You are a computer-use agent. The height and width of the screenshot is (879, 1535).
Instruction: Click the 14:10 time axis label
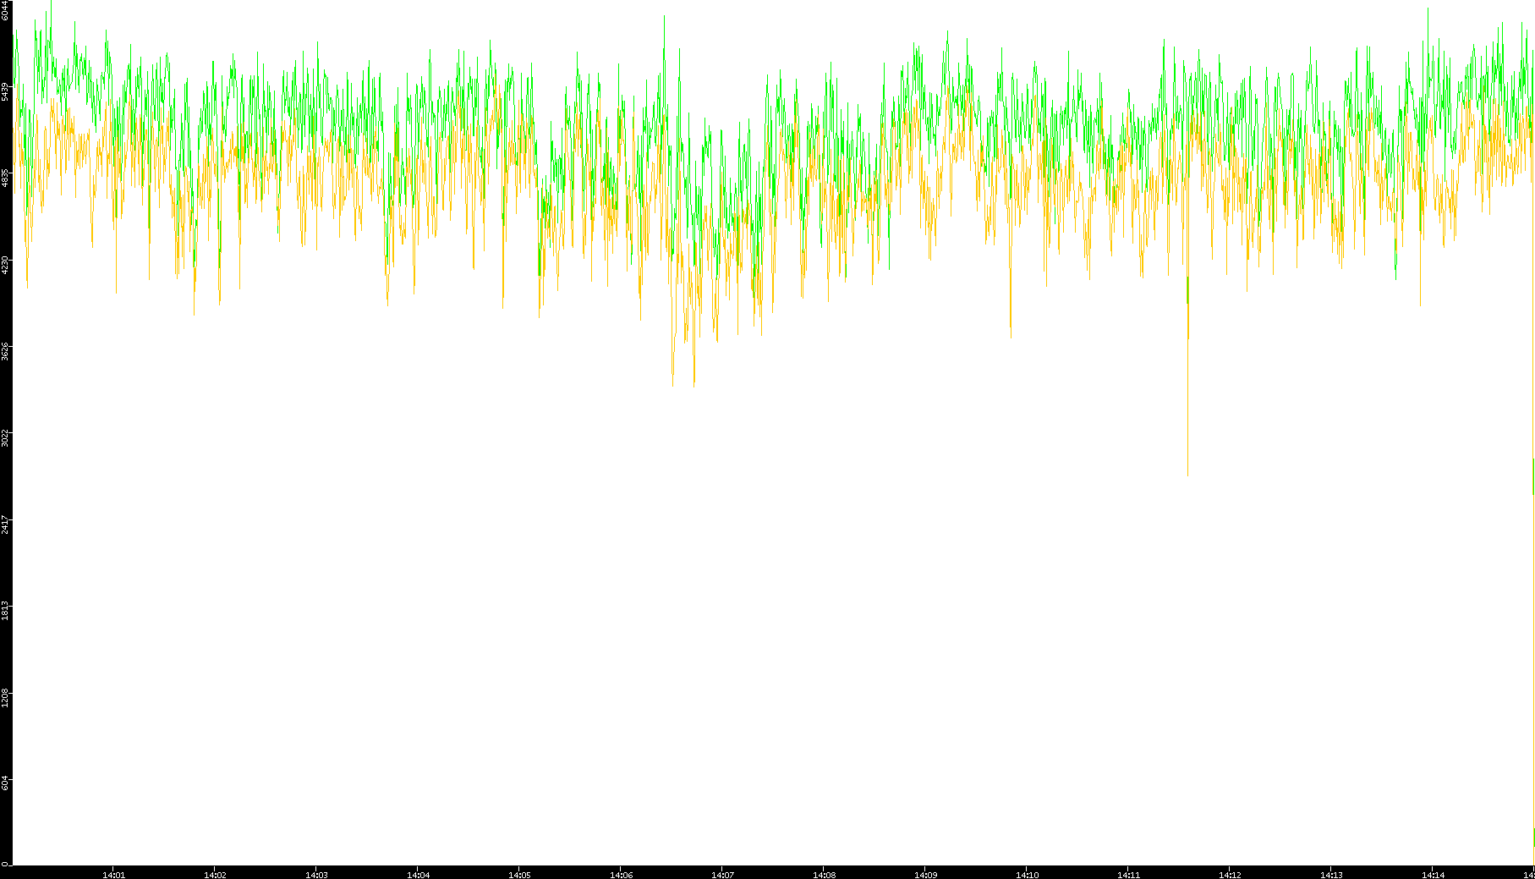[x=1027, y=874]
